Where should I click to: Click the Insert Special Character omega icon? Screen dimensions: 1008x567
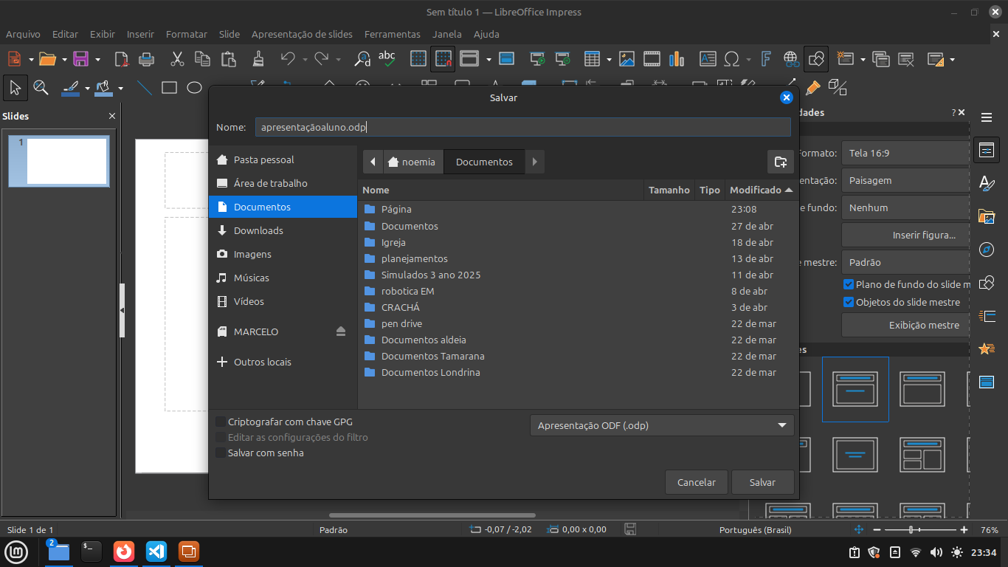732,59
